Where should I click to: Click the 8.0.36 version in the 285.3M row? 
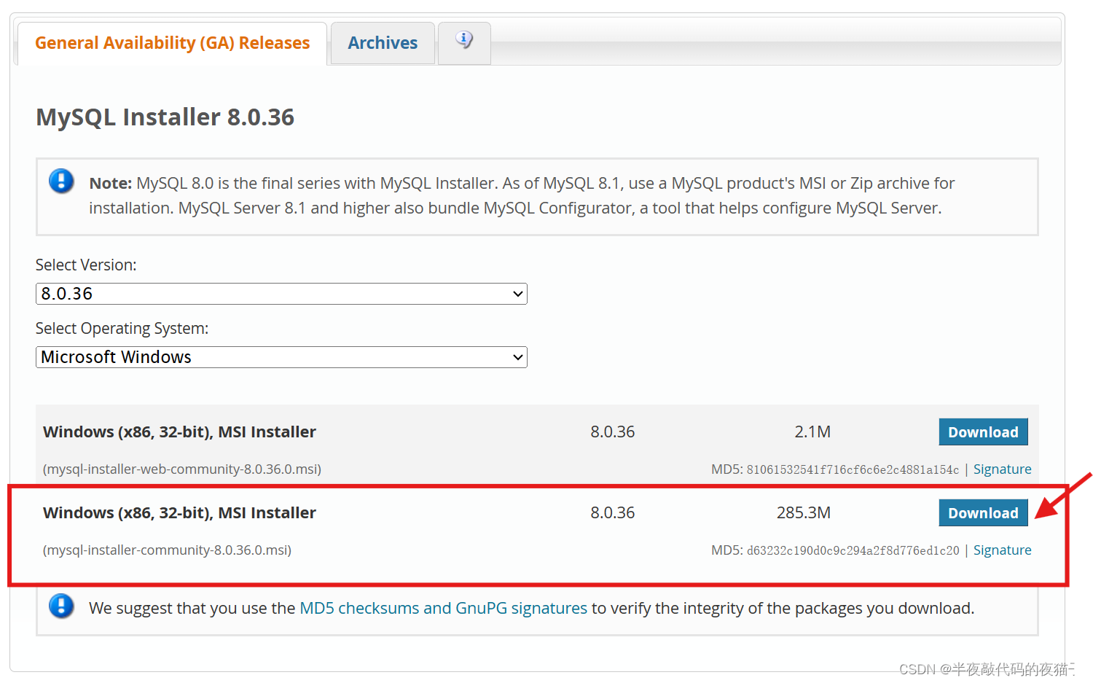(x=613, y=513)
